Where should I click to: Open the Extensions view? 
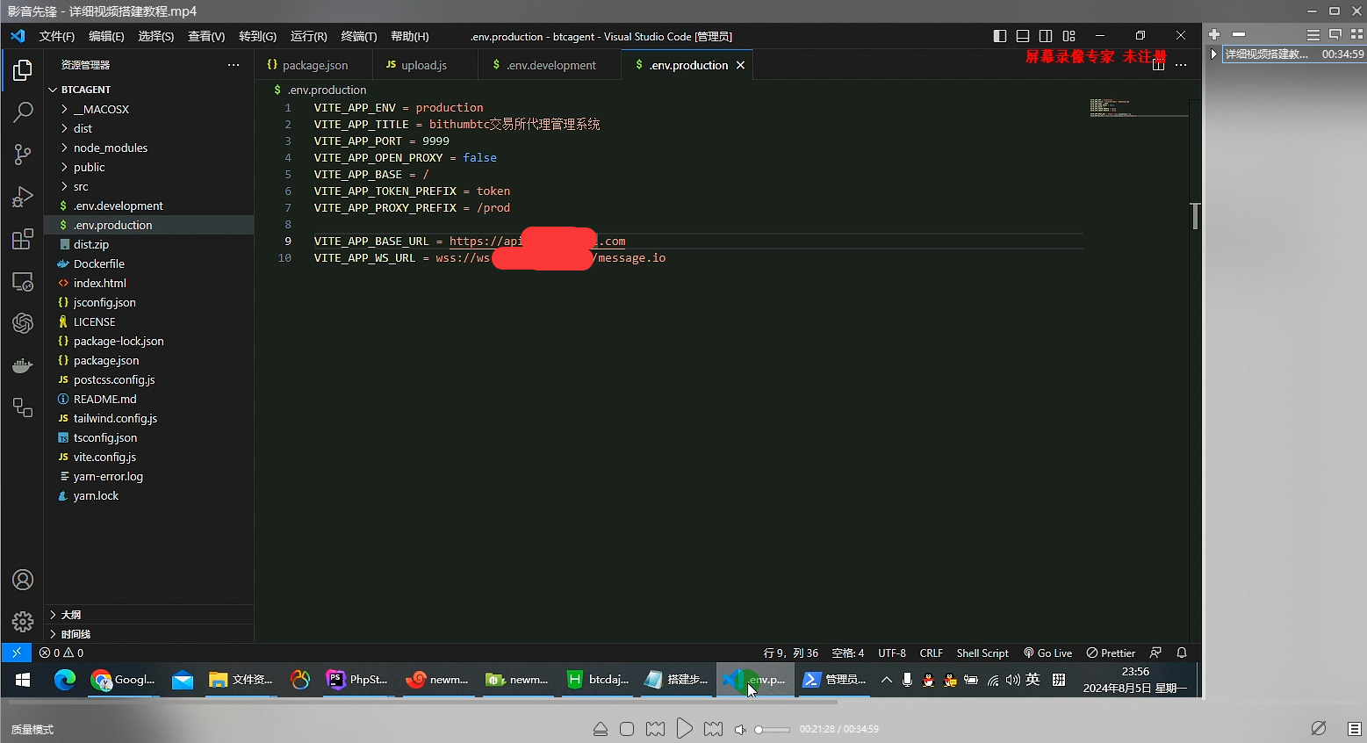(23, 239)
